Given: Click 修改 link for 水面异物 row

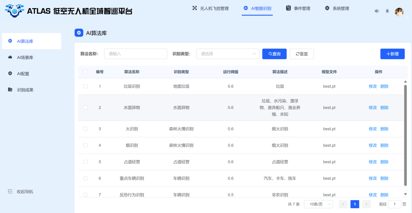Looking at the screenshot, I should (373, 108).
